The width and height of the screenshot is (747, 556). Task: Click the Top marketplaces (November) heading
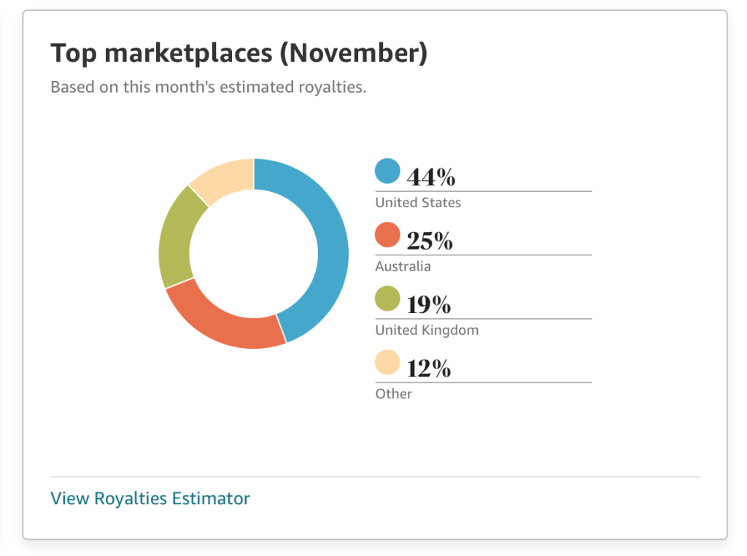(239, 53)
